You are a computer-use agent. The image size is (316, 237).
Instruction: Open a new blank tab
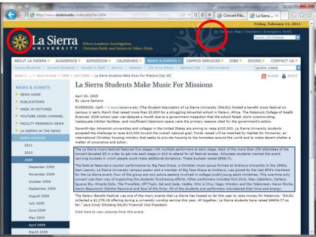tap(284, 15)
